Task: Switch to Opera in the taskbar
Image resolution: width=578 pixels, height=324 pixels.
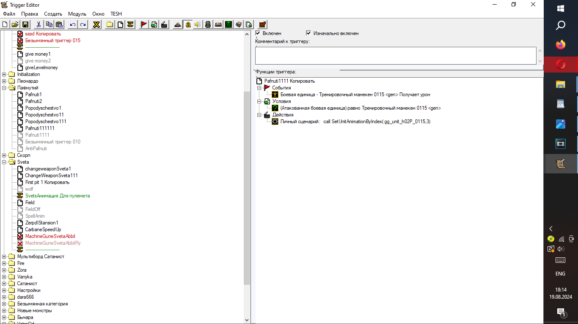Action: (561, 65)
